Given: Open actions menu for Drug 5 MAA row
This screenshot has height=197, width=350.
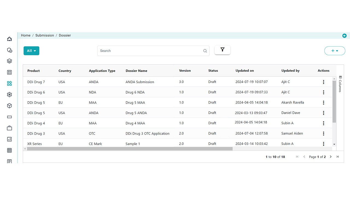Looking at the screenshot, I should [x=323, y=103].
